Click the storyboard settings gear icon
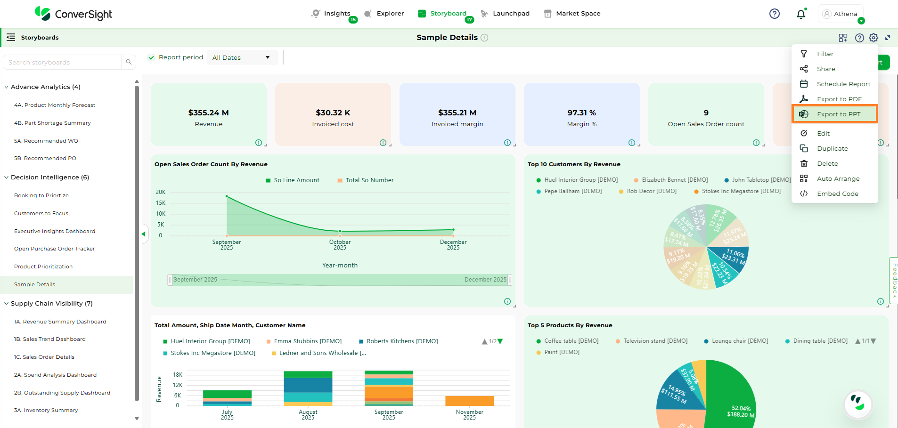Image resolution: width=898 pixels, height=428 pixels. coord(874,38)
